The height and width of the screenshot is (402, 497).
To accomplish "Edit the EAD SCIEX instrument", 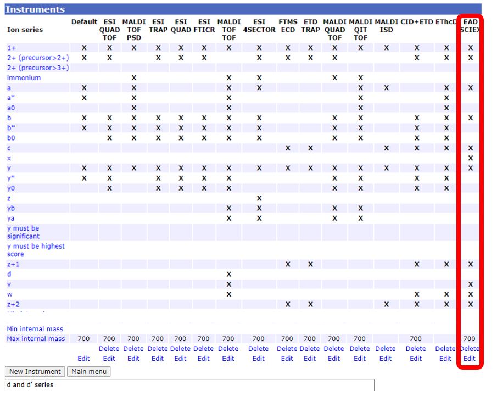I will [x=470, y=359].
